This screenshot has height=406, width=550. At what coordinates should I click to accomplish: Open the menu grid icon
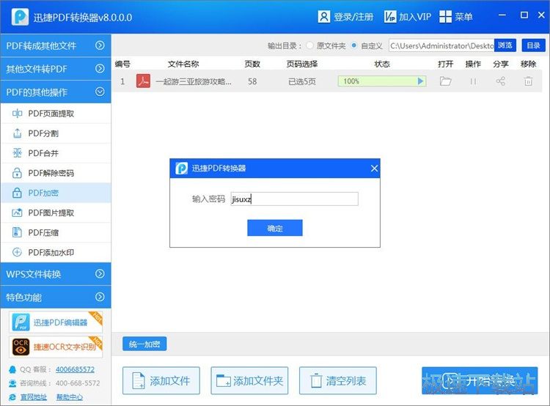445,16
